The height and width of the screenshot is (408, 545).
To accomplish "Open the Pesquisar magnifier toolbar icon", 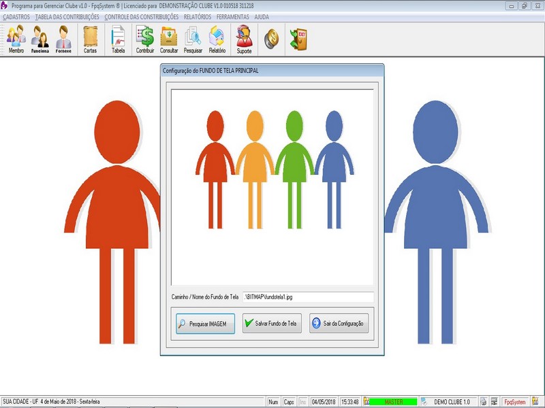I will (x=193, y=39).
